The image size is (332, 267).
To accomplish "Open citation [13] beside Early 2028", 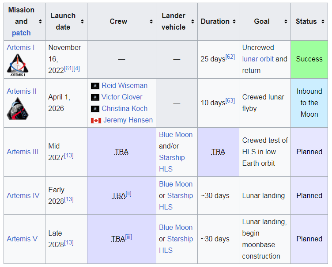I will 68,199.
